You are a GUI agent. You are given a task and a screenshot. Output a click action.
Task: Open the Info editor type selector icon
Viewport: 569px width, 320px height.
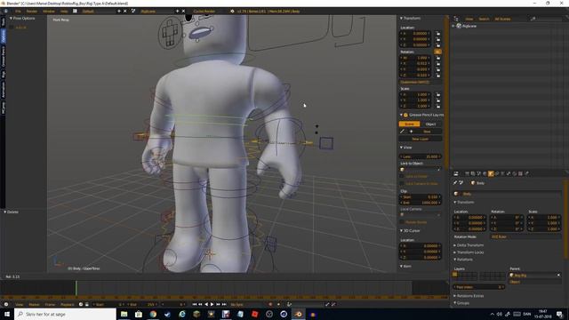(6, 12)
